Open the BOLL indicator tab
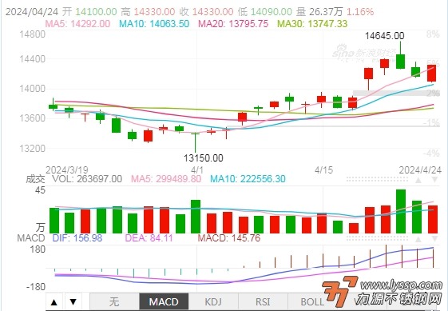This screenshot has height=311, width=448. (312, 301)
